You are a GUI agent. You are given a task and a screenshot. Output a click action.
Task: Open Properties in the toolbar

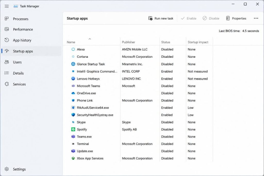236,18
